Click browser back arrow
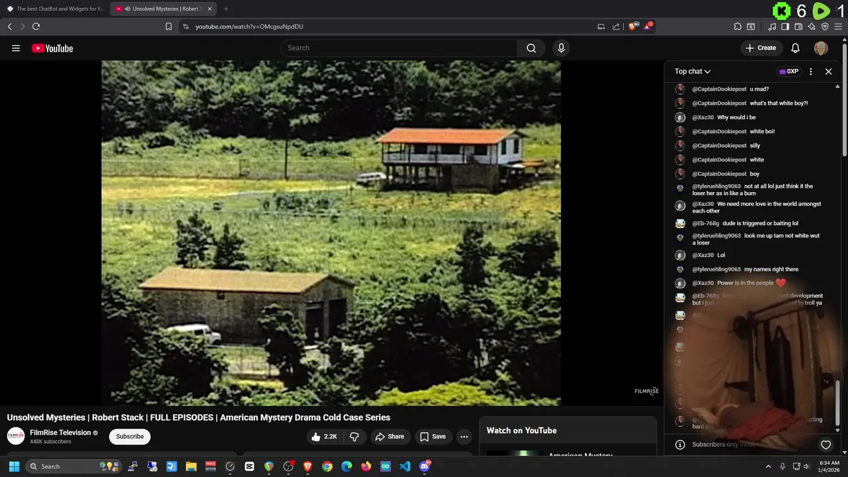Viewport: 848px width, 477px height. pos(9,26)
